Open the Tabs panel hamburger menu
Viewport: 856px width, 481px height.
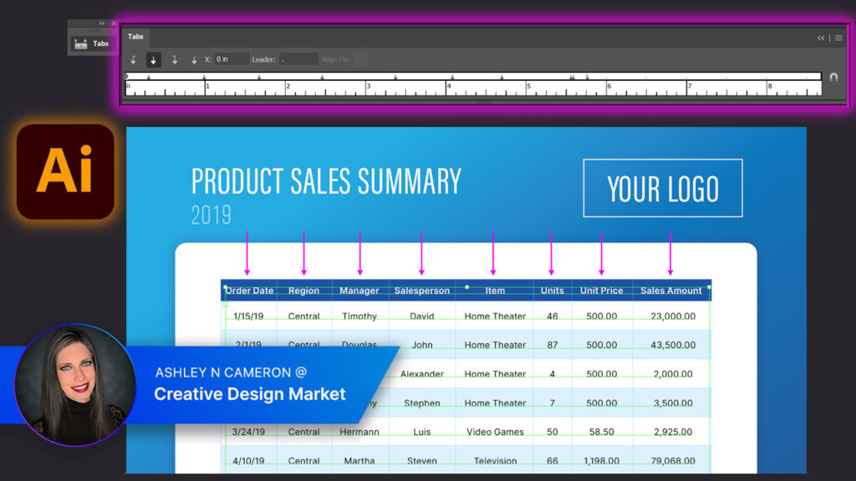[x=838, y=38]
